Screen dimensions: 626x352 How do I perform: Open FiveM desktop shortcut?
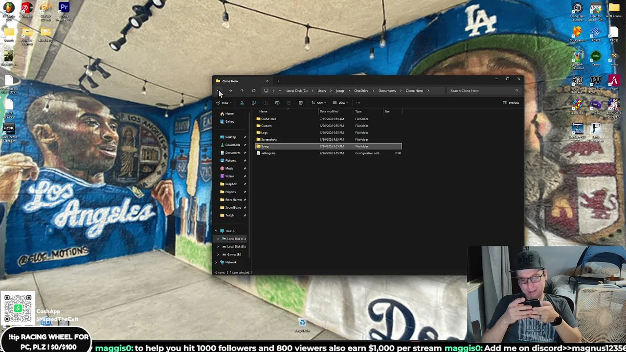pos(614,83)
